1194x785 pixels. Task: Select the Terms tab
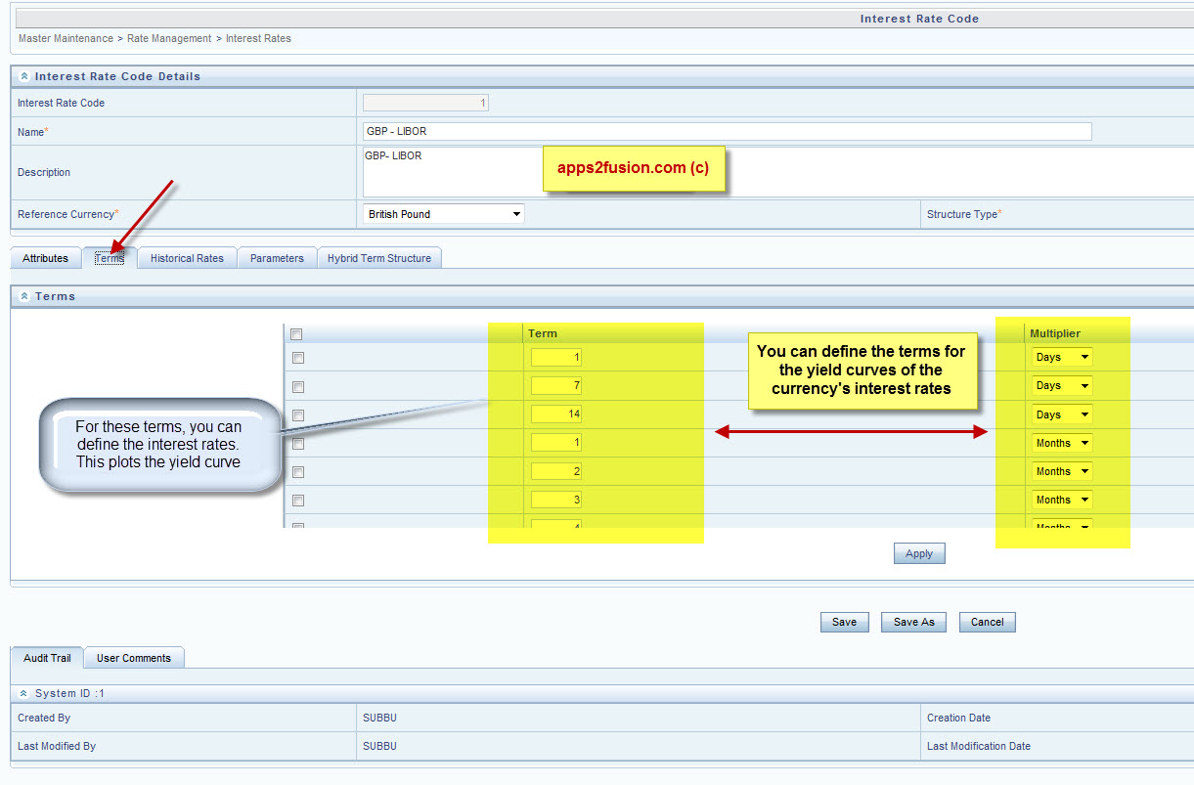point(110,258)
